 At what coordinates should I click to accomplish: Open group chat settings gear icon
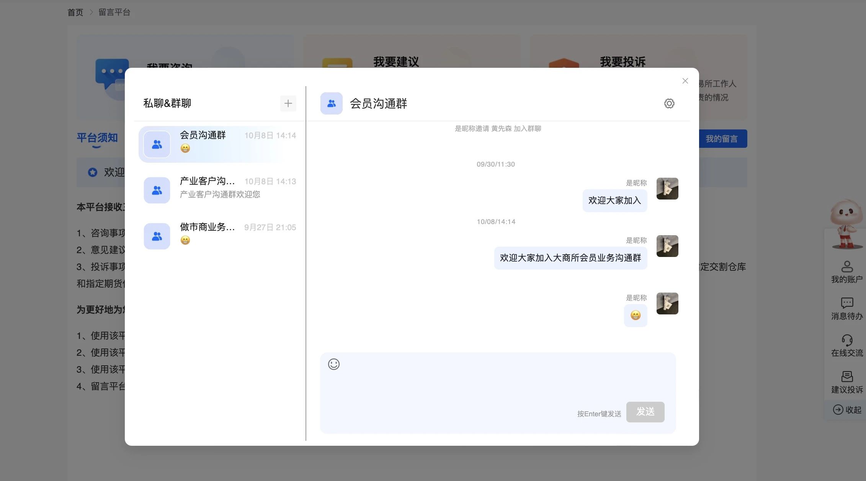[x=669, y=103]
